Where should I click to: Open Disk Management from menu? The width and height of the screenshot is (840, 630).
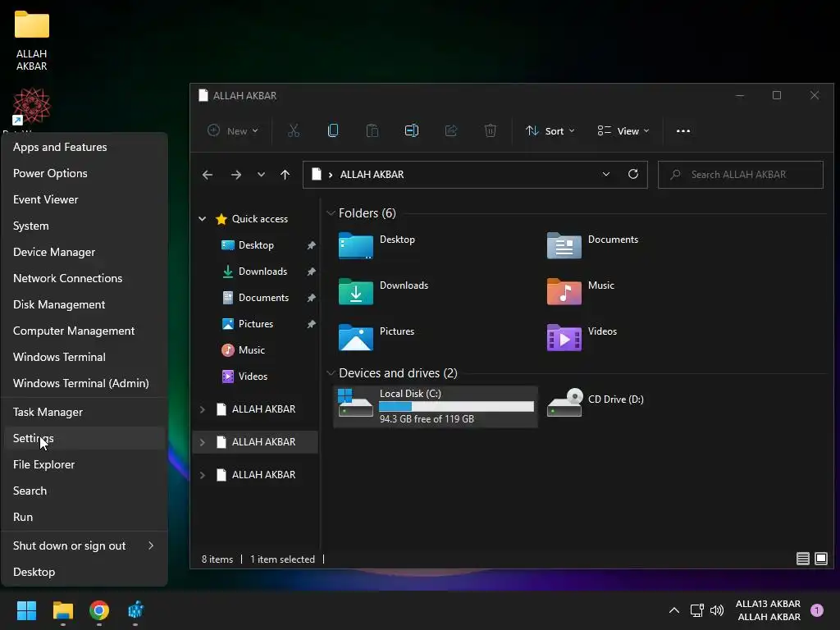coord(84,304)
